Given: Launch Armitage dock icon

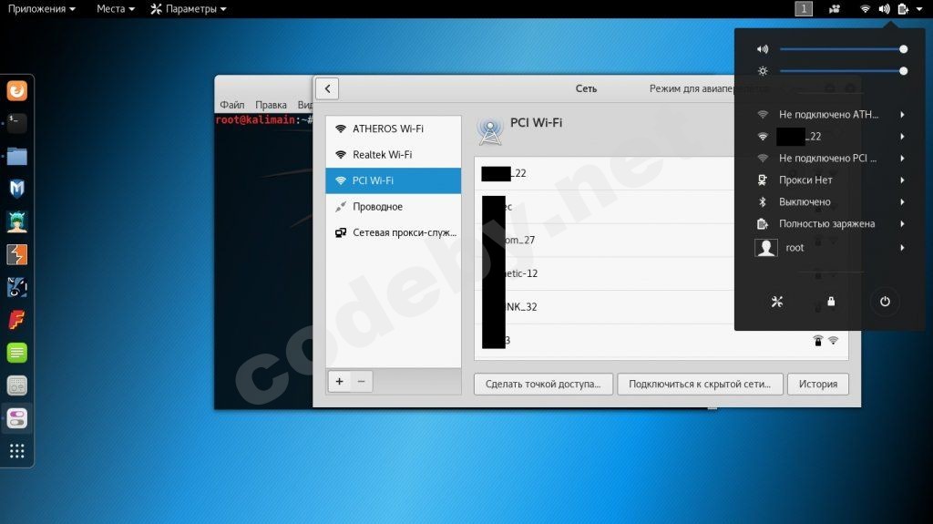Looking at the screenshot, I should (16, 221).
